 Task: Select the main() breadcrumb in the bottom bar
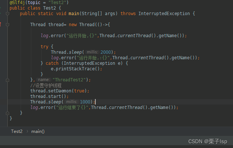(x=38, y=131)
